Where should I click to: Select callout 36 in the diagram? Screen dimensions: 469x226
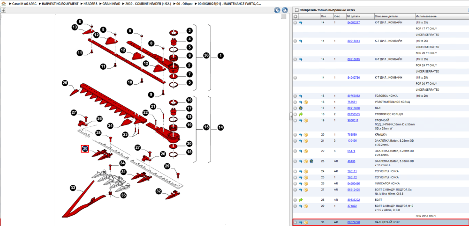206,56
